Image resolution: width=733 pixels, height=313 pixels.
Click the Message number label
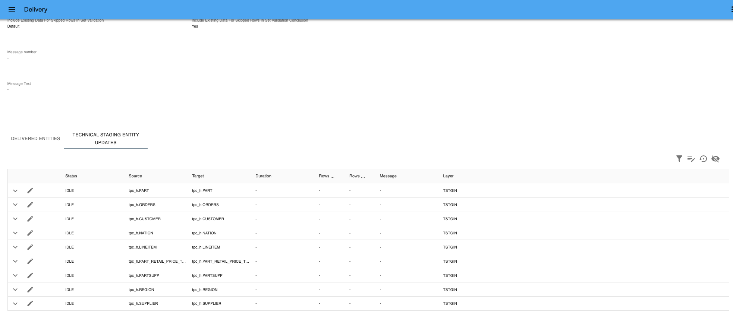click(22, 52)
